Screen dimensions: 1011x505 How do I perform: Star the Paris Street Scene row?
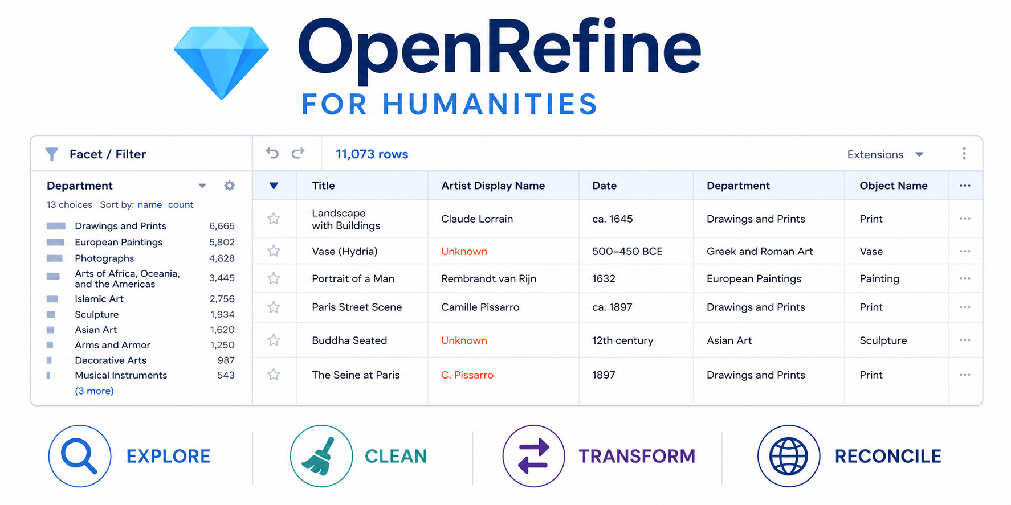(274, 307)
